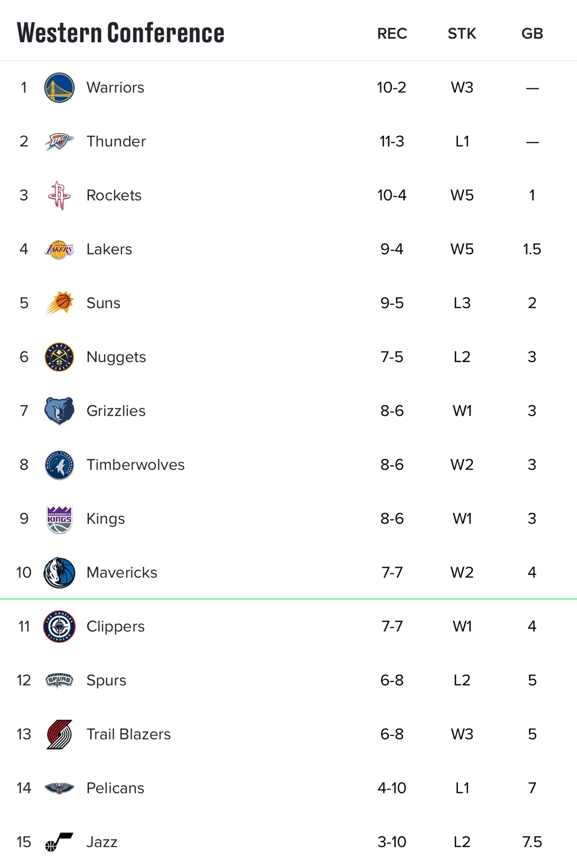Click the Western Conference heading
The width and height of the screenshot is (577, 856).
pyautogui.click(x=121, y=32)
